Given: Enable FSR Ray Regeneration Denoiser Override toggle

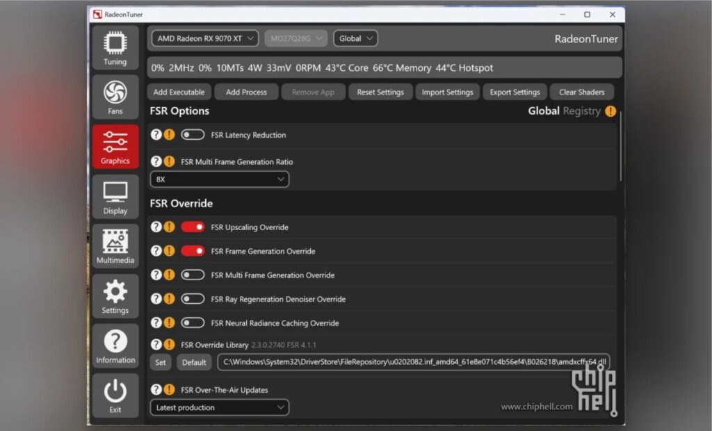Looking at the screenshot, I should point(193,299).
